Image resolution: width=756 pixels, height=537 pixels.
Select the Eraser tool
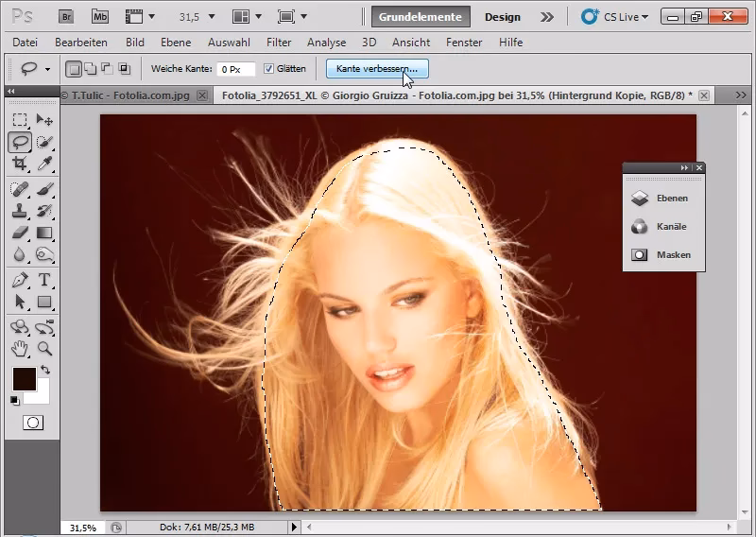(x=20, y=232)
